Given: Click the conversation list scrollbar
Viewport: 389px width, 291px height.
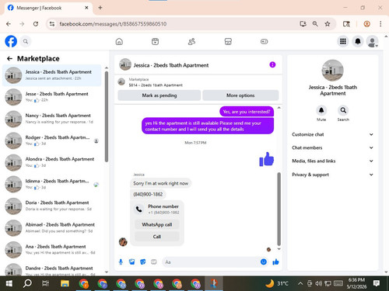Looking at the screenshot, I should 107,116.
